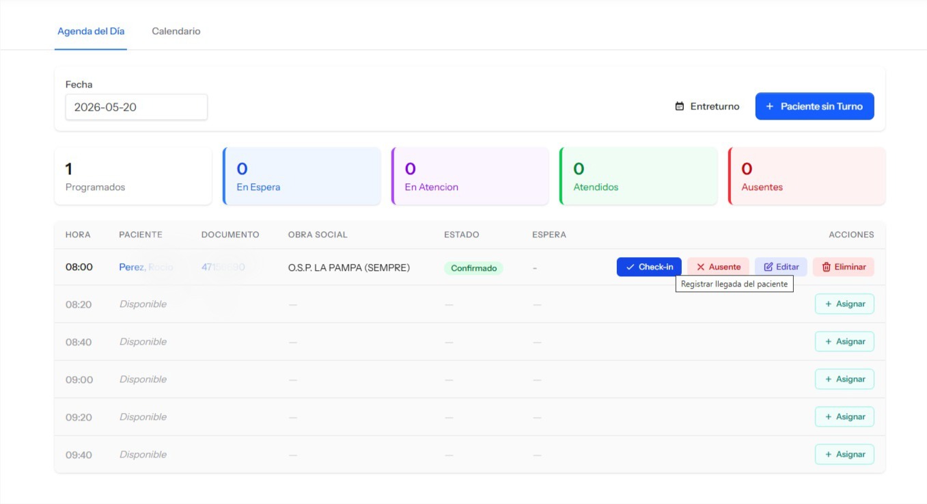Switch to the Calendario tab
Image resolution: width=927 pixels, height=504 pixels.
point(176,31)
